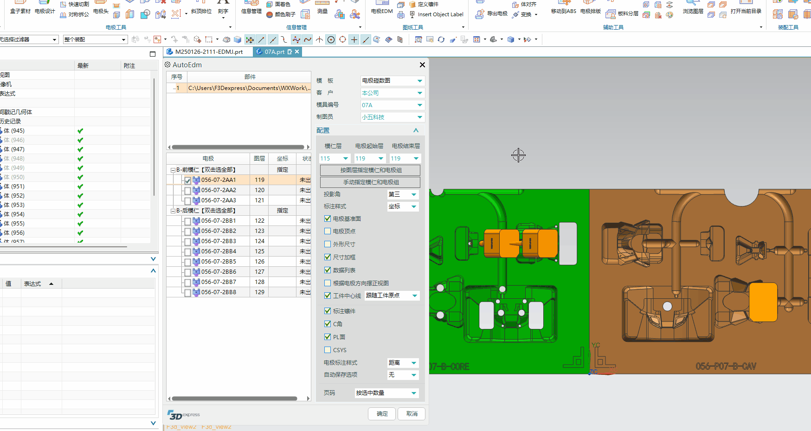Click the rectangle selection marquee icon
811x431 pixels.
(209, 39)
